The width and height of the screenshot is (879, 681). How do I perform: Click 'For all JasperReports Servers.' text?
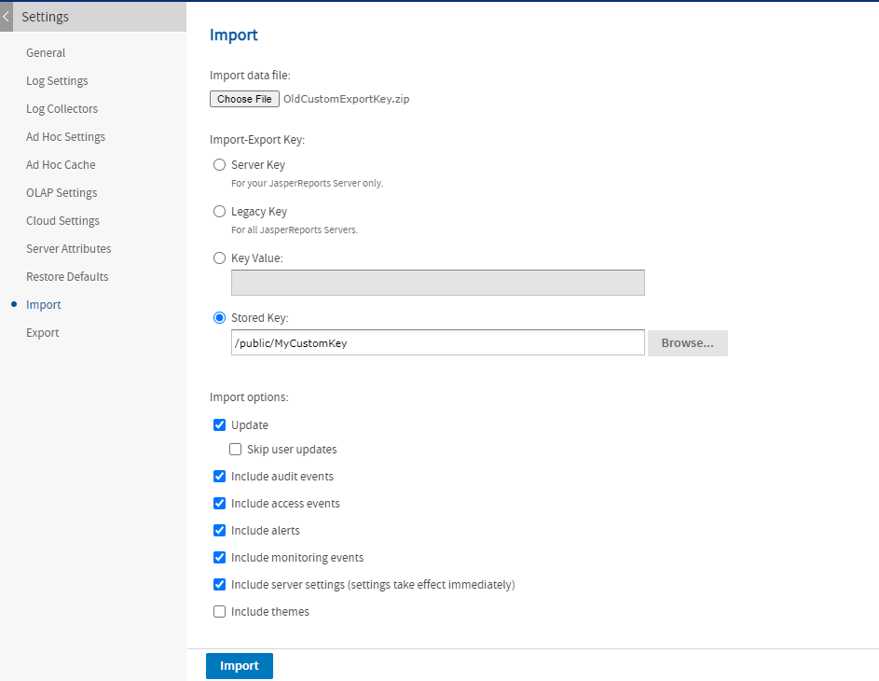295,230
